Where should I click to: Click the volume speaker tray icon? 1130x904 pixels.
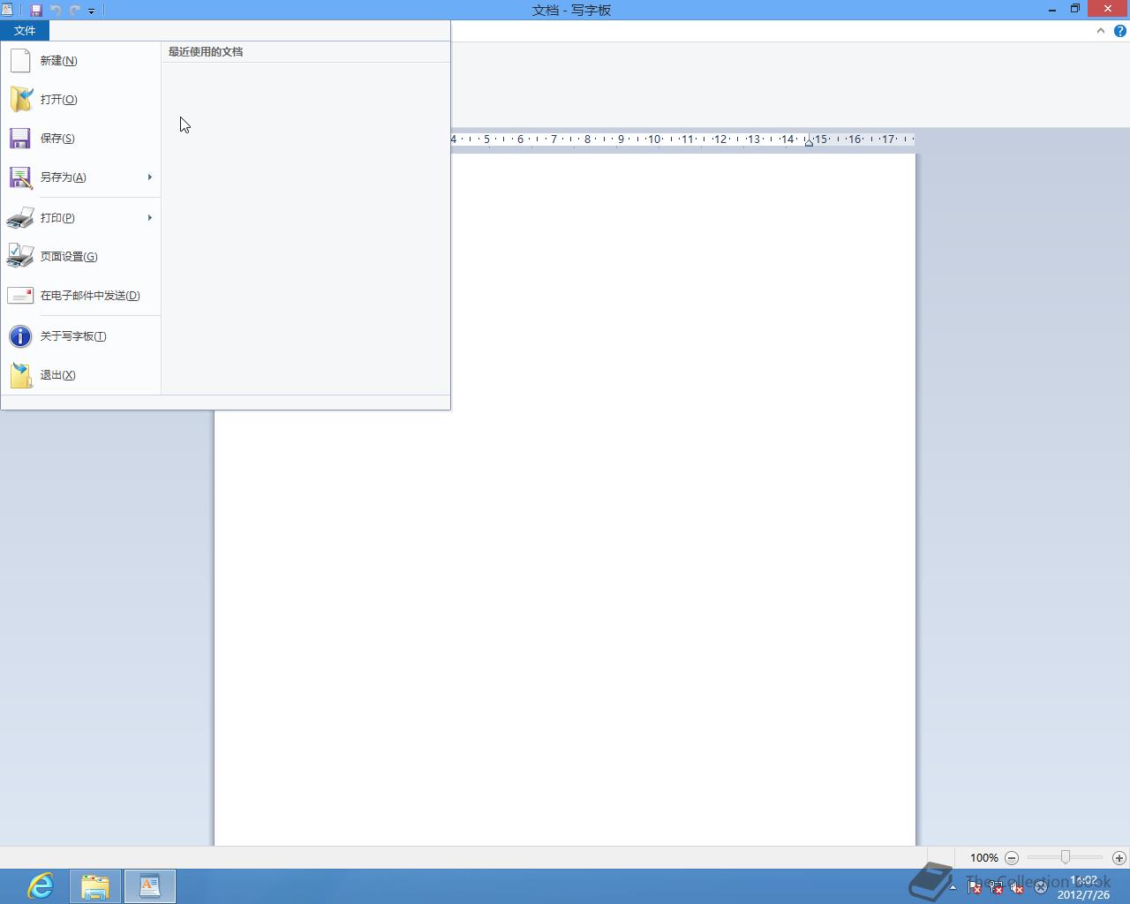(1017, 887)
